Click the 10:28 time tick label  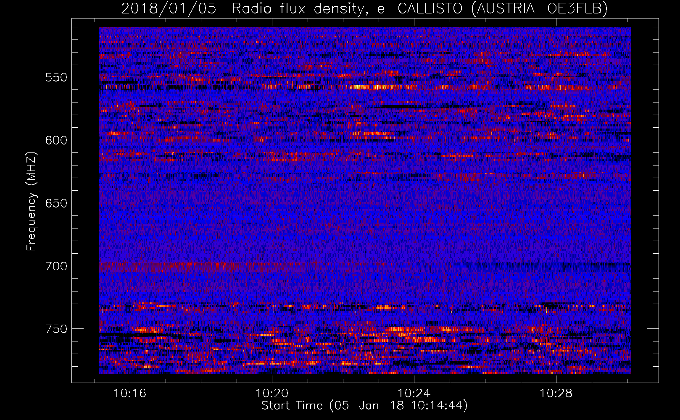point(556,393)
